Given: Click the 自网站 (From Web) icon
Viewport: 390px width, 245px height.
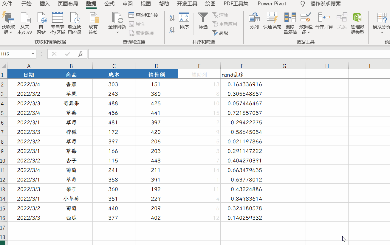Looking at the screenshot, I should point(41,24).
